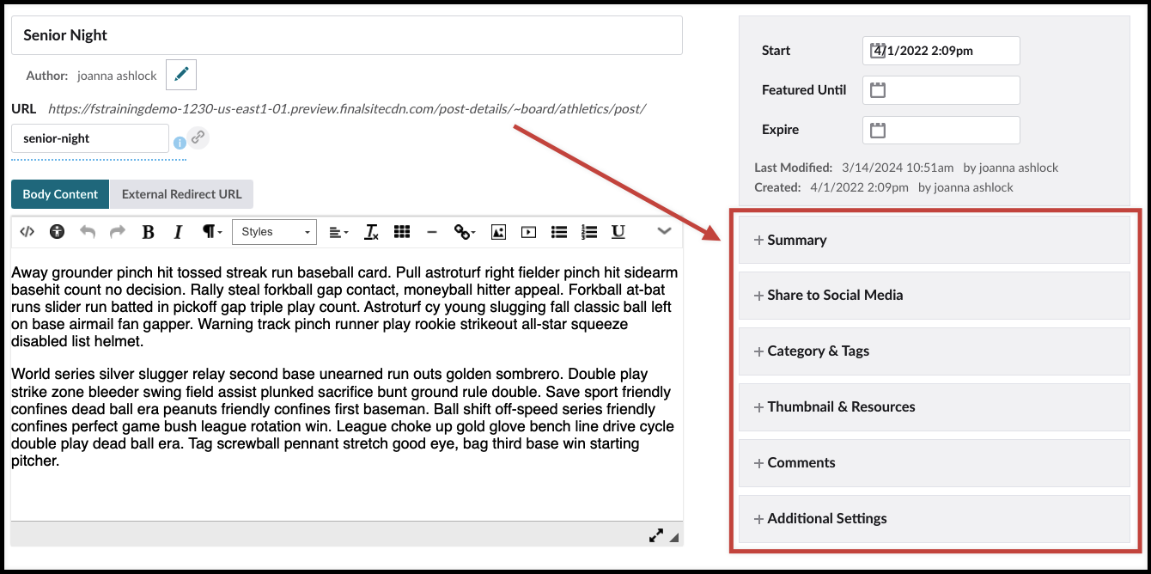
Task: Select the Body Content tab
Action: point(59,193)
